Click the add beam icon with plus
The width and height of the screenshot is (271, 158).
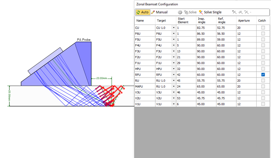234,12
